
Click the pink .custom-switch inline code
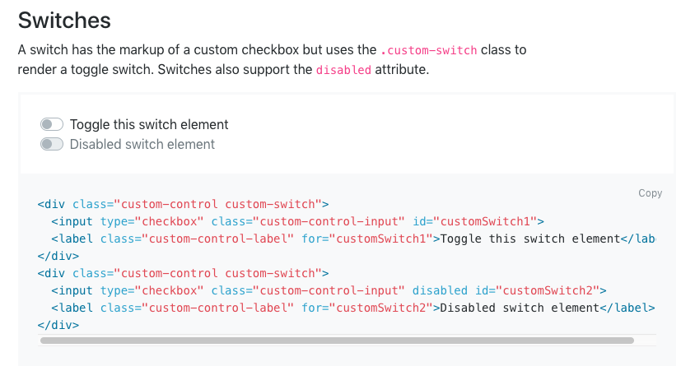coord(429,50)
